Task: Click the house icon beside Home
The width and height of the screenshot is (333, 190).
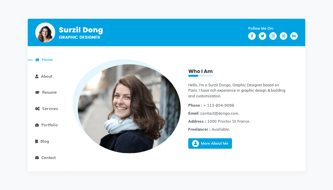Action: (x=37, y=60)
